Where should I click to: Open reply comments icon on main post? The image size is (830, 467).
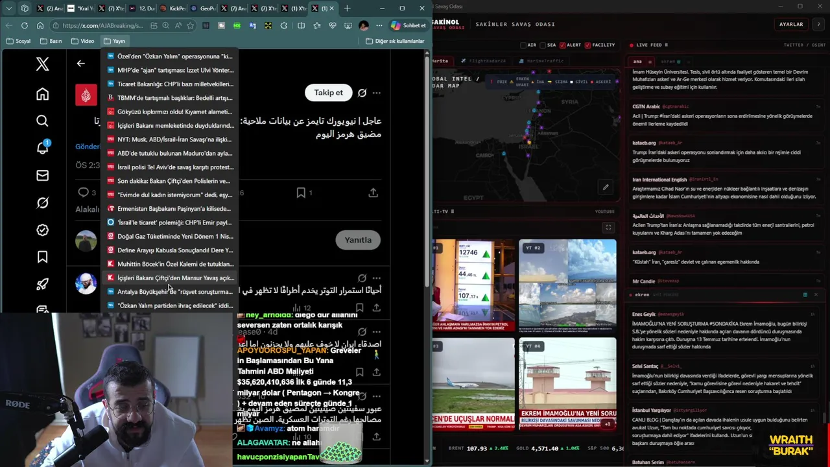click(83, 193)
